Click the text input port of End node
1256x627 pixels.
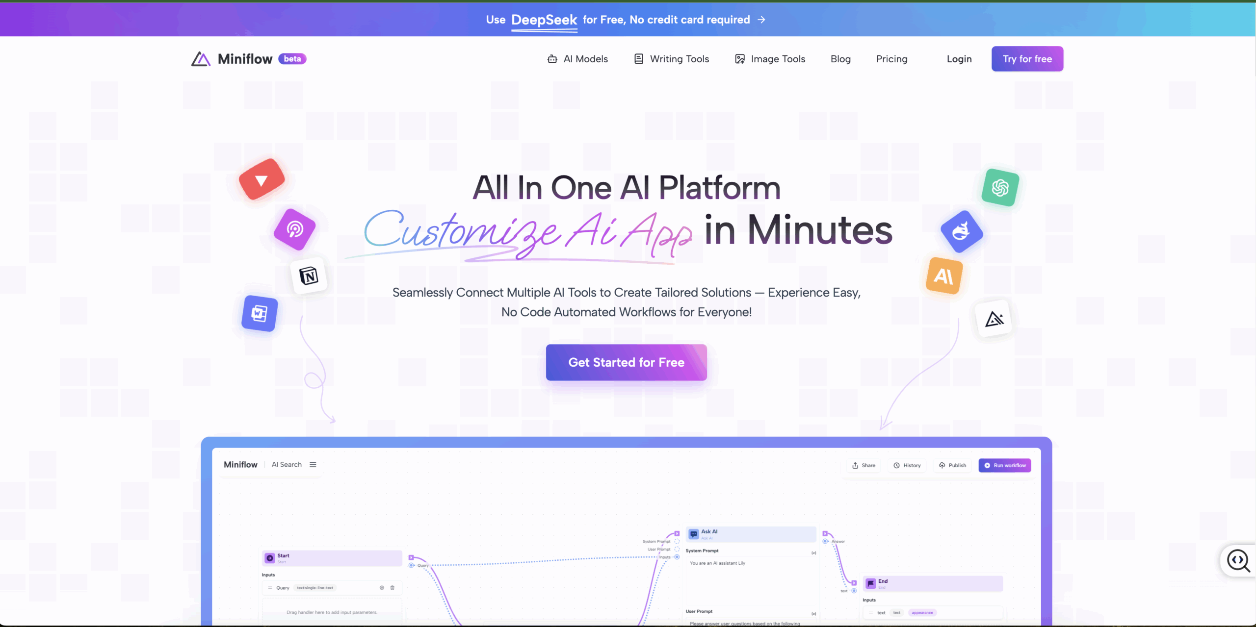click(854, 591)
